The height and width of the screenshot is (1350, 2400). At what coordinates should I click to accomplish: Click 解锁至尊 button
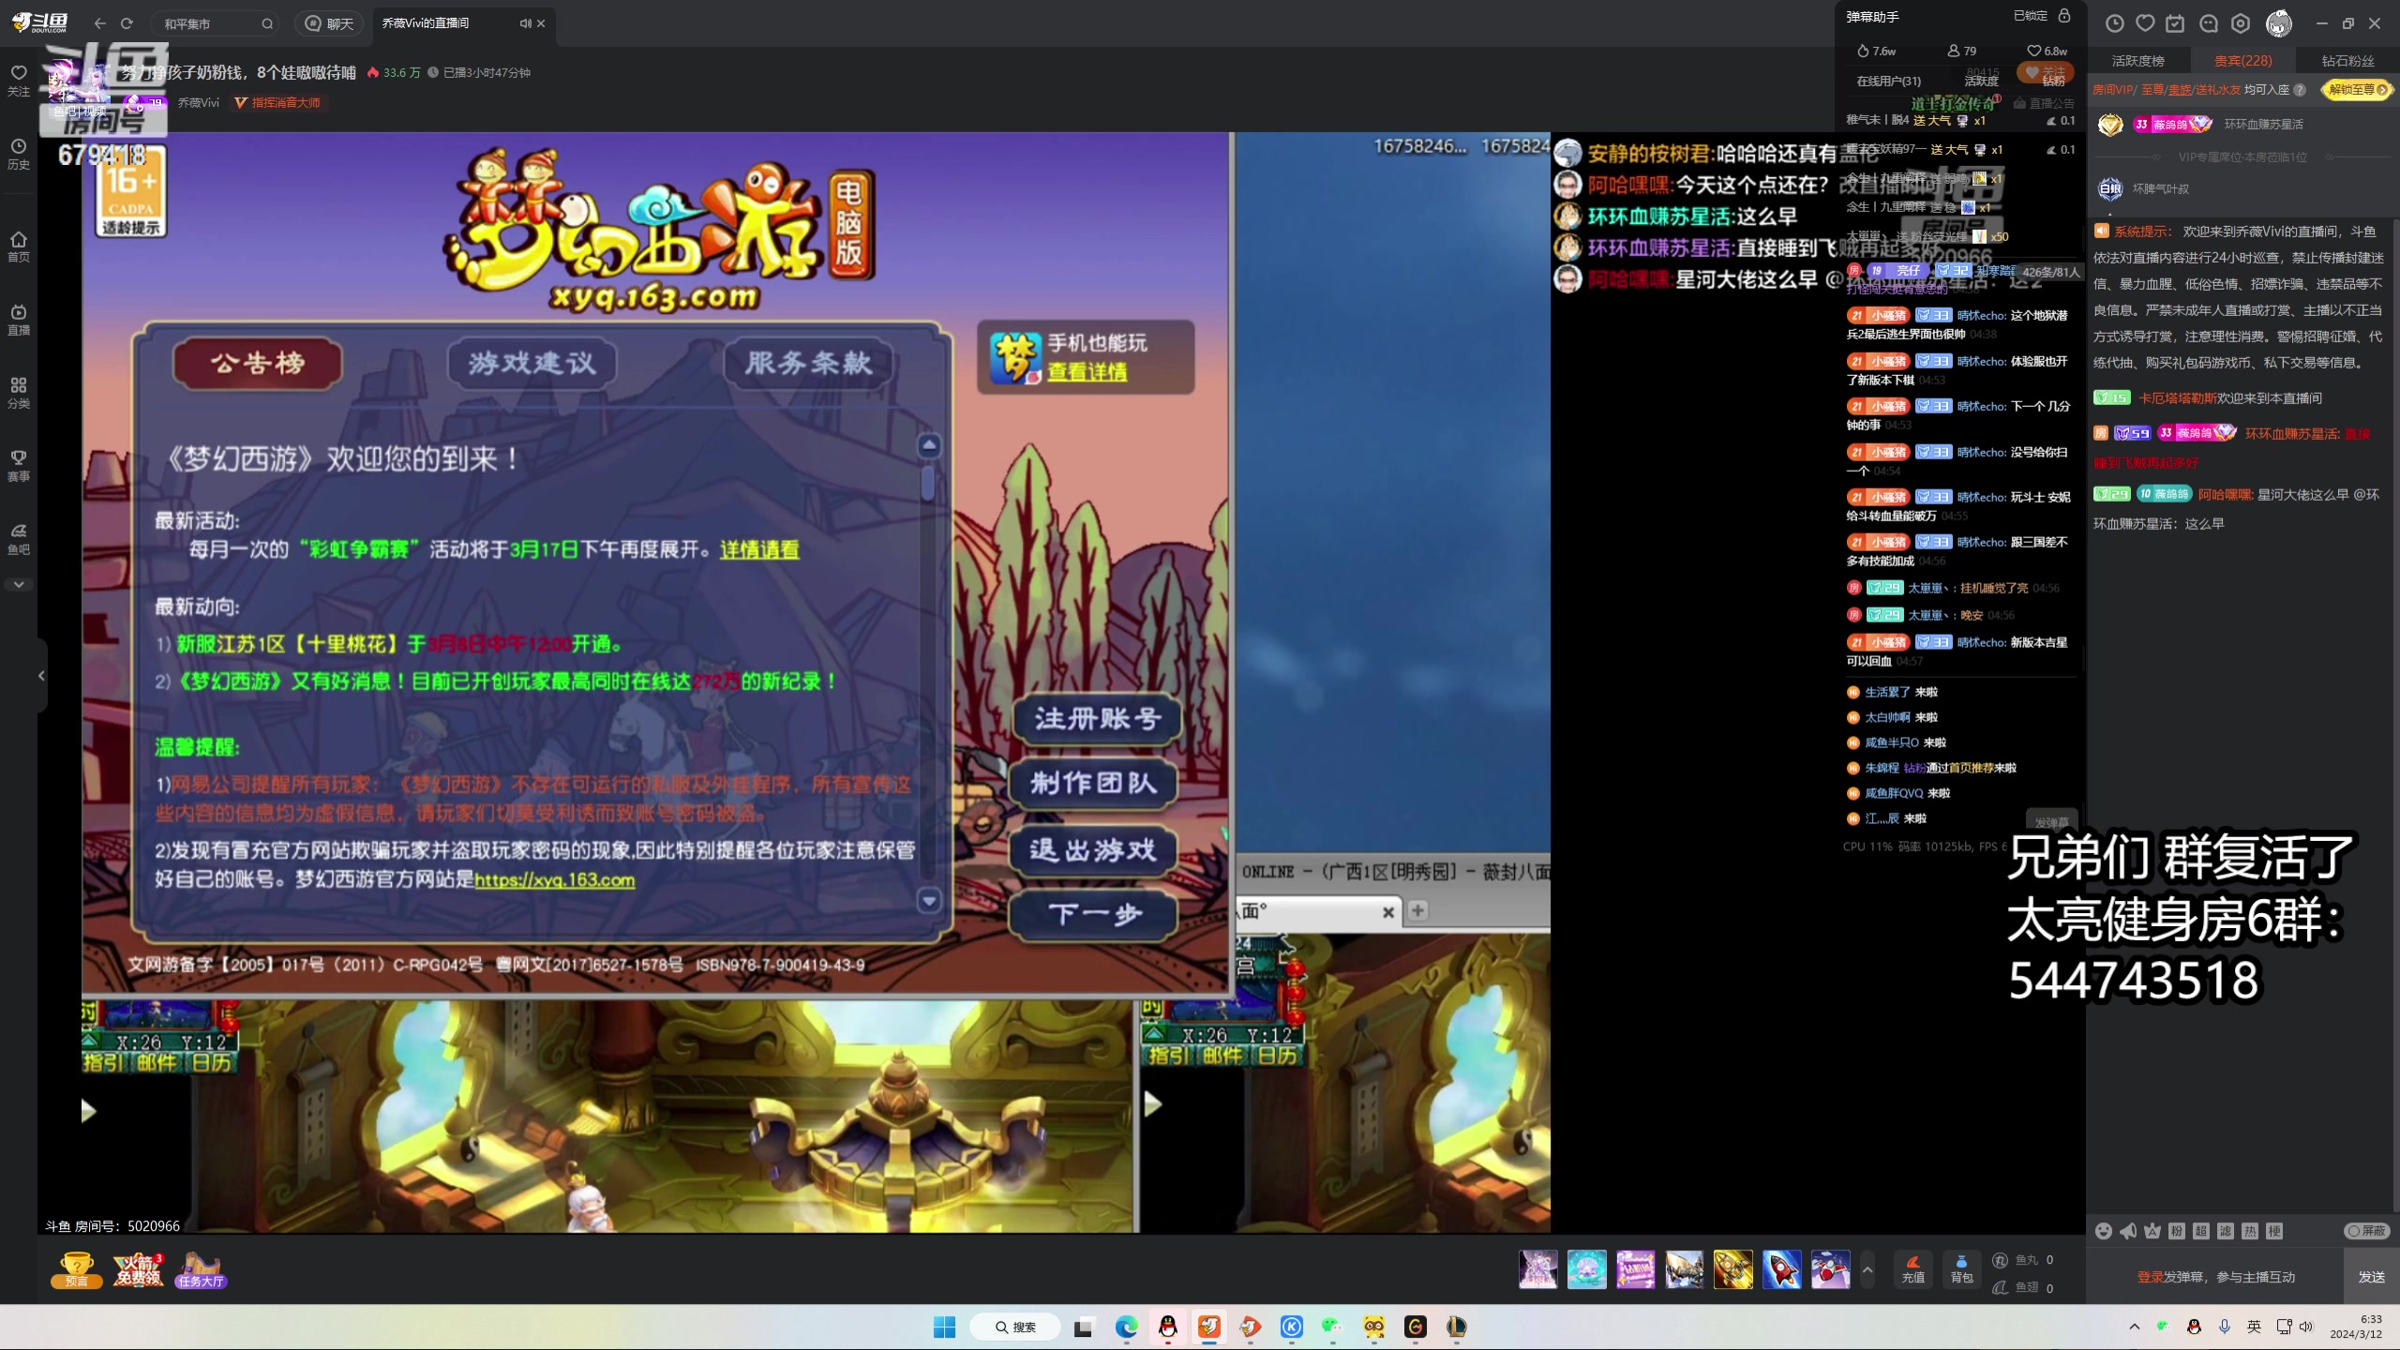click(2356, 90)
